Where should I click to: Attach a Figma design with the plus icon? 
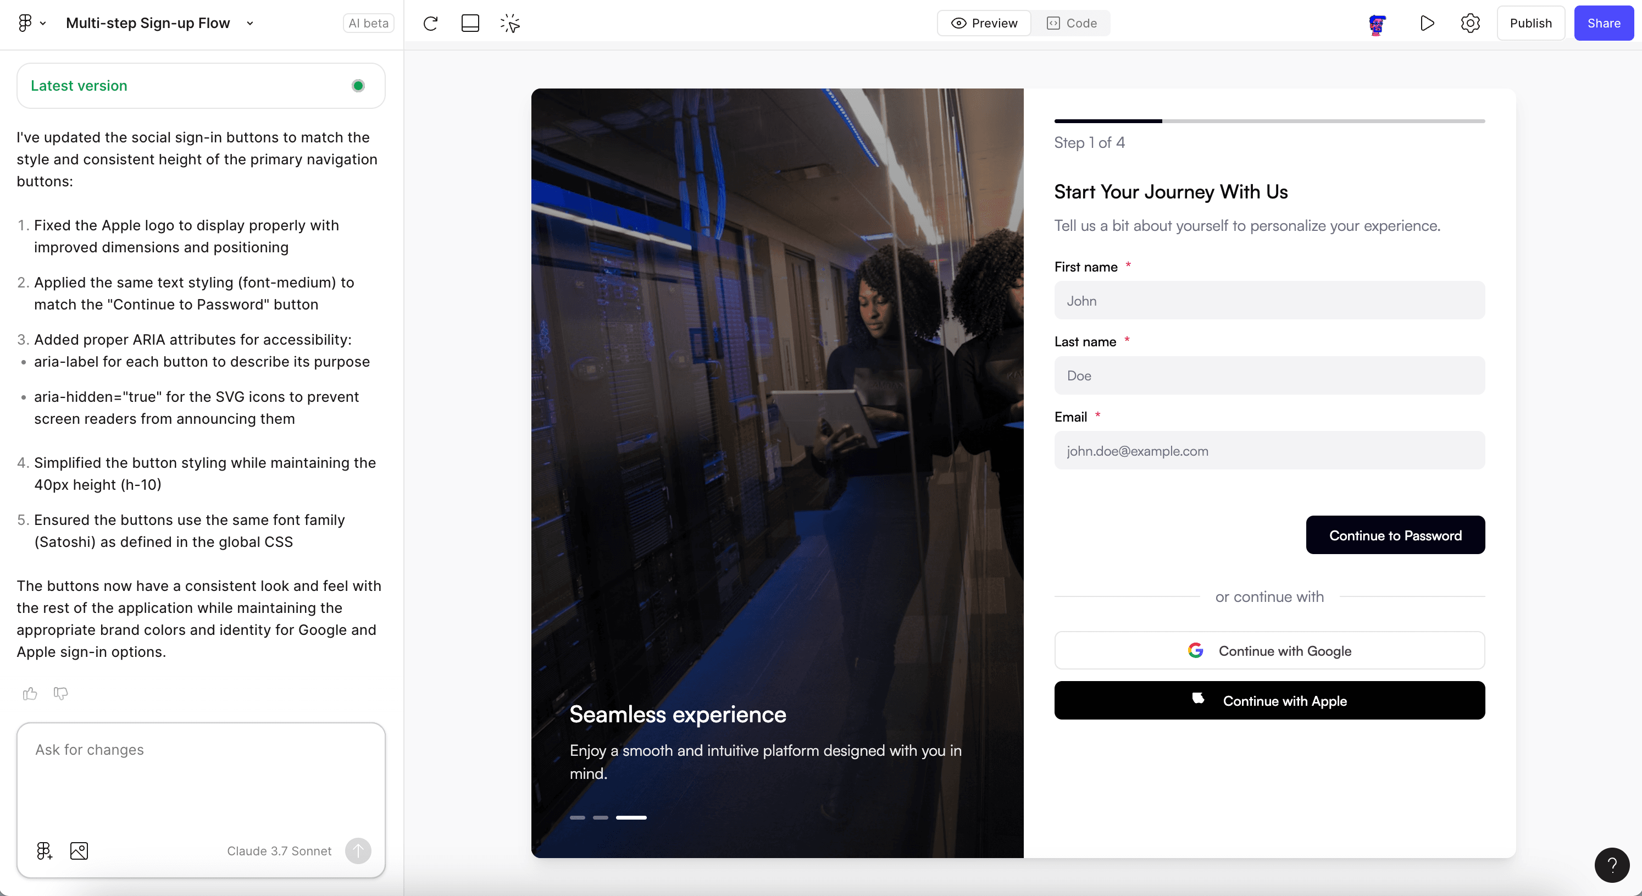tap(44, 851)
